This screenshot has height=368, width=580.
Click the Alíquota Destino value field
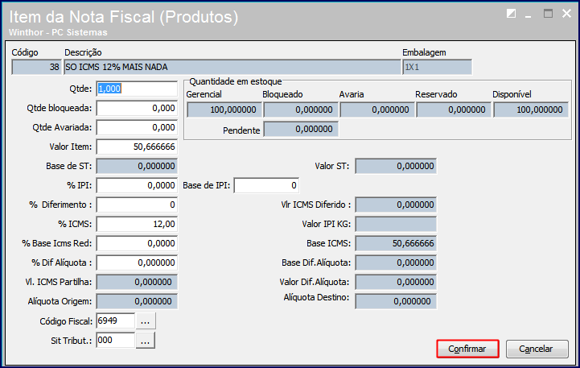[x=396, y=301]
